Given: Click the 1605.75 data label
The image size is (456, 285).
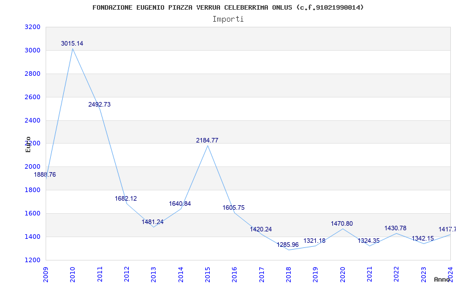Looking at the screenshot, I should tap(234, 208).
